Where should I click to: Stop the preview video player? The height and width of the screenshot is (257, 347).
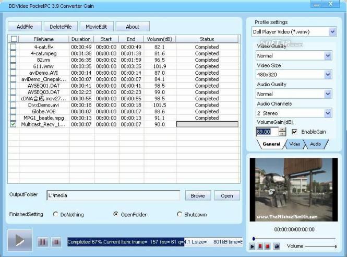[267, 246]
